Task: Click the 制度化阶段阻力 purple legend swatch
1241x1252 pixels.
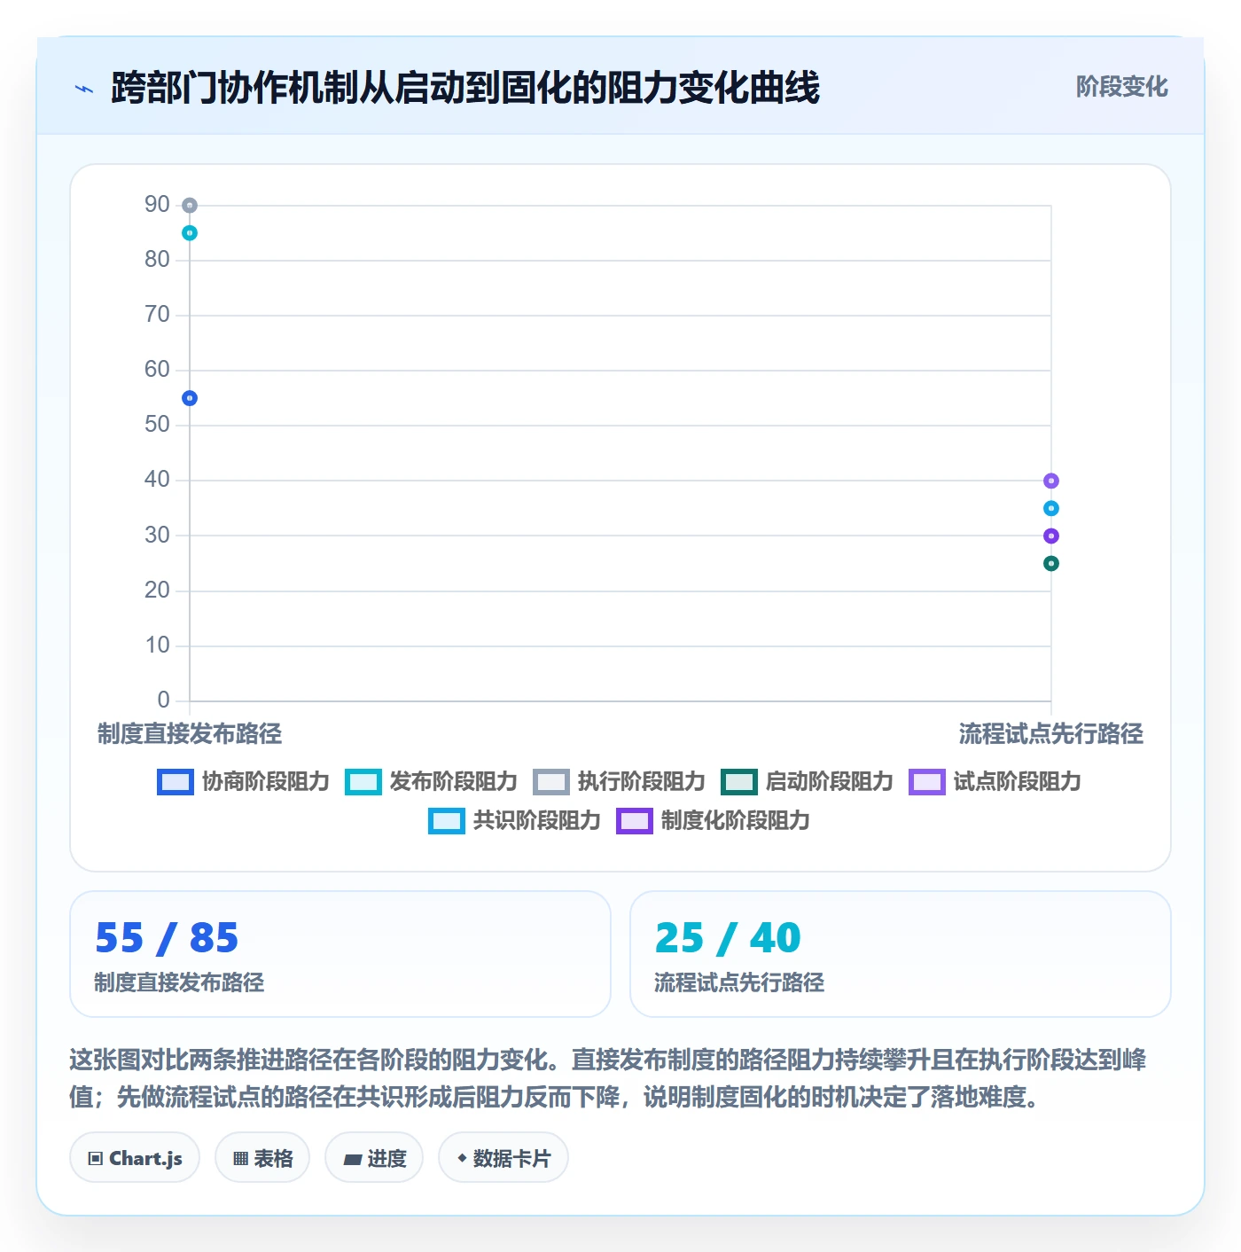Action: click(635, 821)
